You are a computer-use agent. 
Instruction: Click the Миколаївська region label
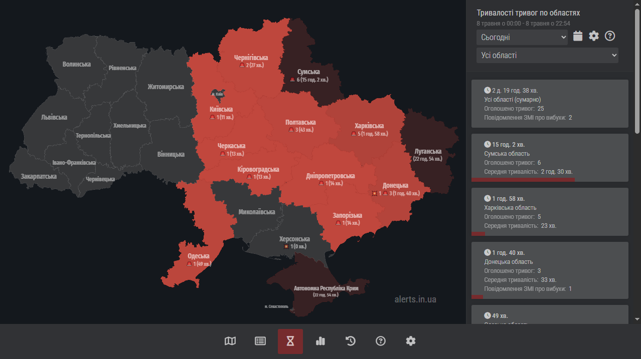tap(257, 212)
